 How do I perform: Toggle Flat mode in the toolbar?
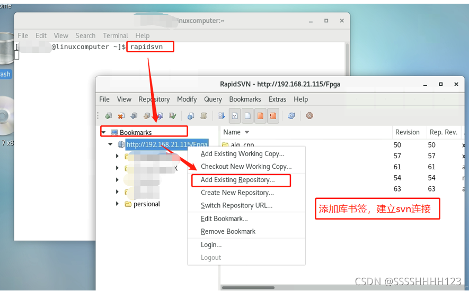[222, 116]
